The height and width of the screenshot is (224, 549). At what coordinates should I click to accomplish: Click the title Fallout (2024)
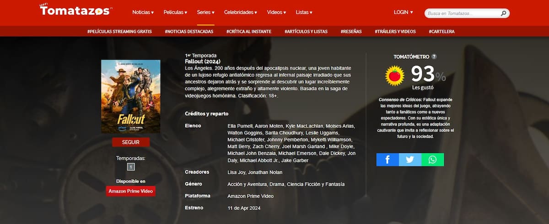point(204,61)
